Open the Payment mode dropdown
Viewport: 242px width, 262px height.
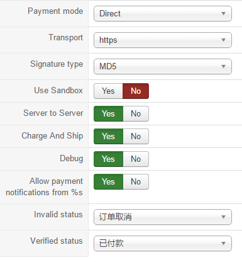click(x=163, y=14)
